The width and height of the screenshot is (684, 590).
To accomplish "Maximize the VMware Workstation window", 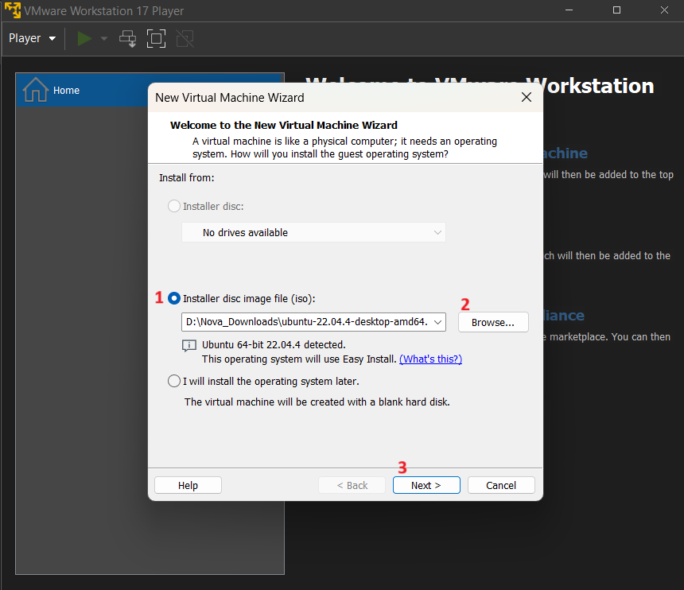I will click(x=616, y=10).
